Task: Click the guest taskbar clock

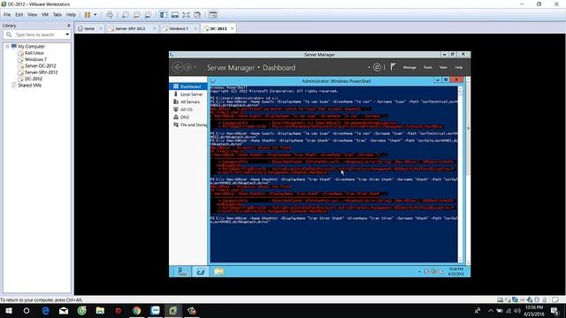Action: pyautogui.click(x=456, y=271)
